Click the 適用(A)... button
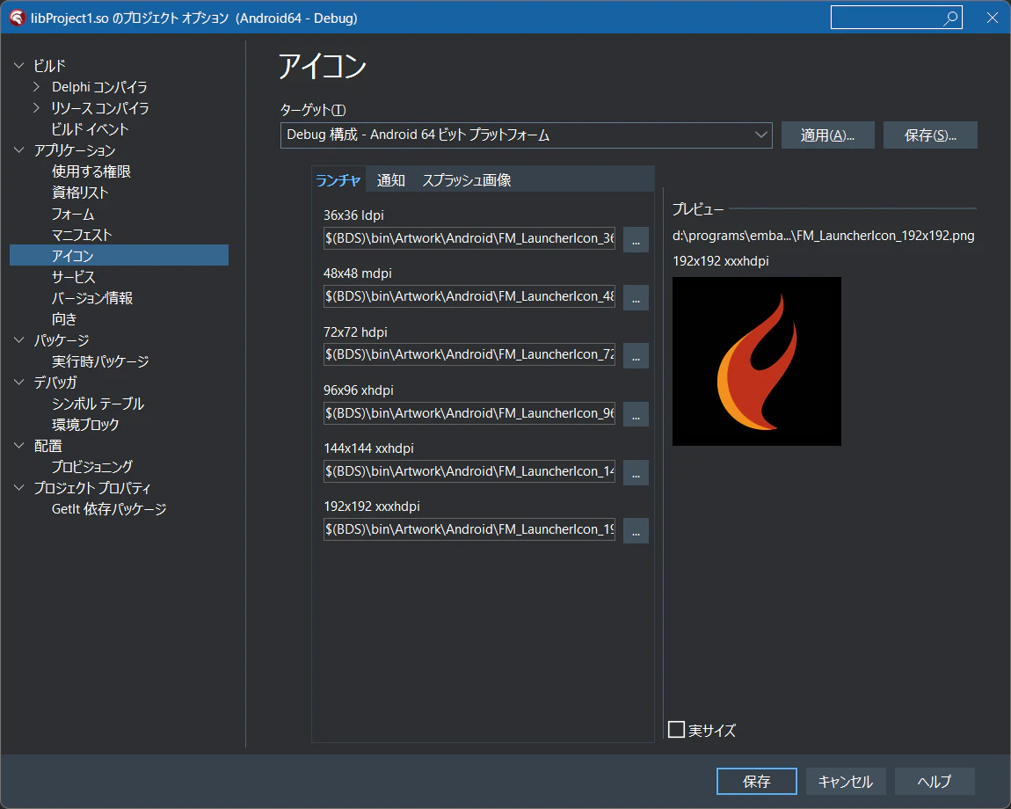The width and height of the screenshot is (1011, 809). (x=828, y=135)
